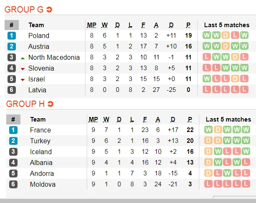256x203 pixels.
Task: Click North Macedonia's green up-arrow indicator
Action: tap(23, 58)
